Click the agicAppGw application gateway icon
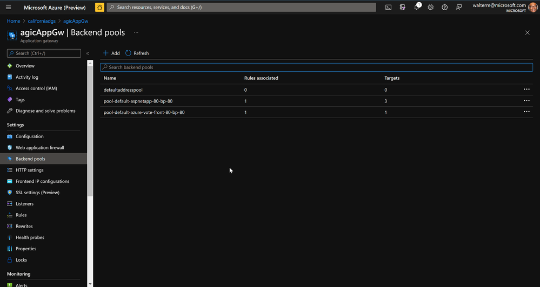The width and height of the screenshot is (540, 287). point(12,35)
